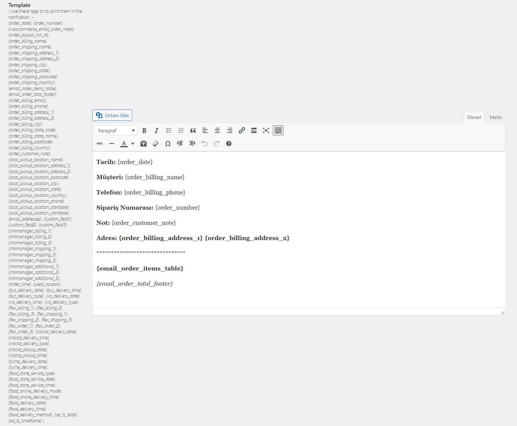Click {order_paypal_txn_id} tag in list
The height and width of the screenshot is (426, 517).
(29, 35)
